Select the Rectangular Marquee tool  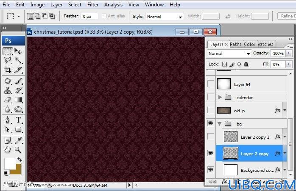(x=8, y=51)
